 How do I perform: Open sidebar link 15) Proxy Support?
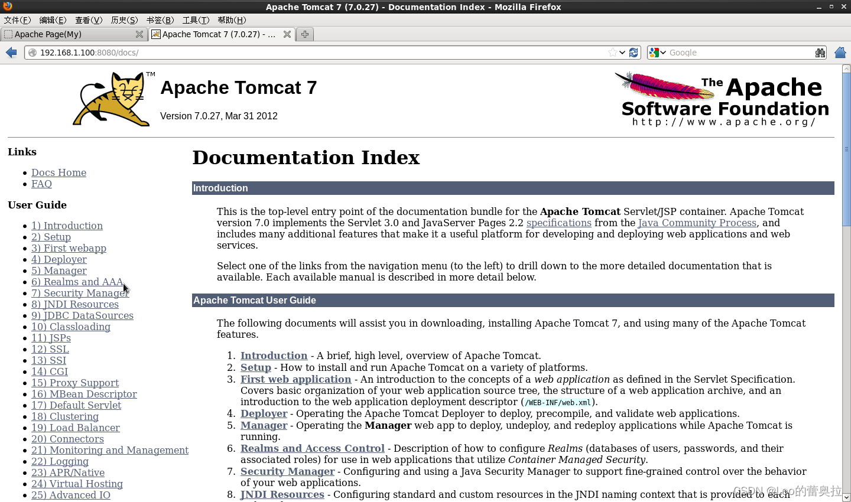coord(75,383)
